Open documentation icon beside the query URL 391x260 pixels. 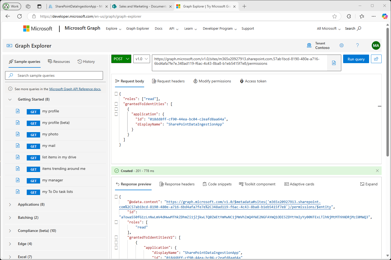click(334, 63)
